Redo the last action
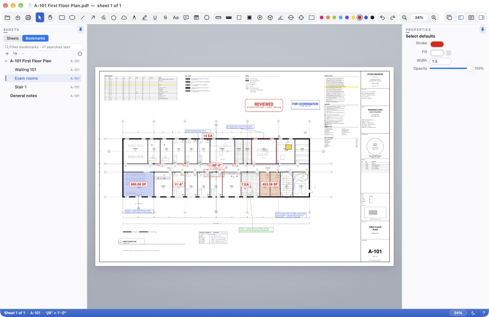This screenshot has width=489, height=317. (392, 18)
